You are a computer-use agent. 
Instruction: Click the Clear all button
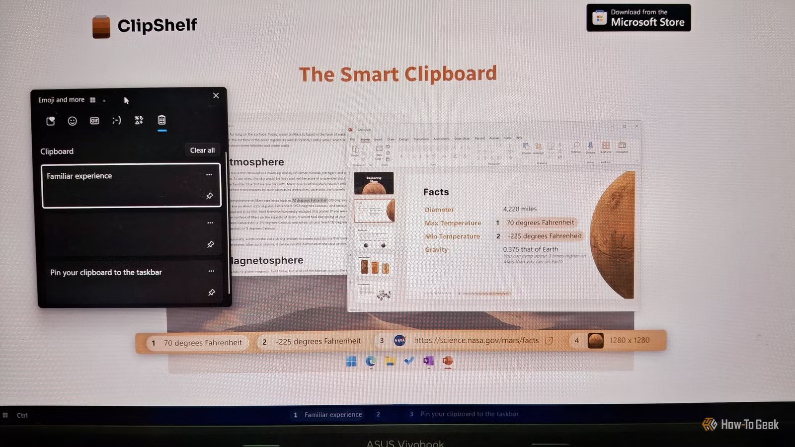click(x=202, y=150)
